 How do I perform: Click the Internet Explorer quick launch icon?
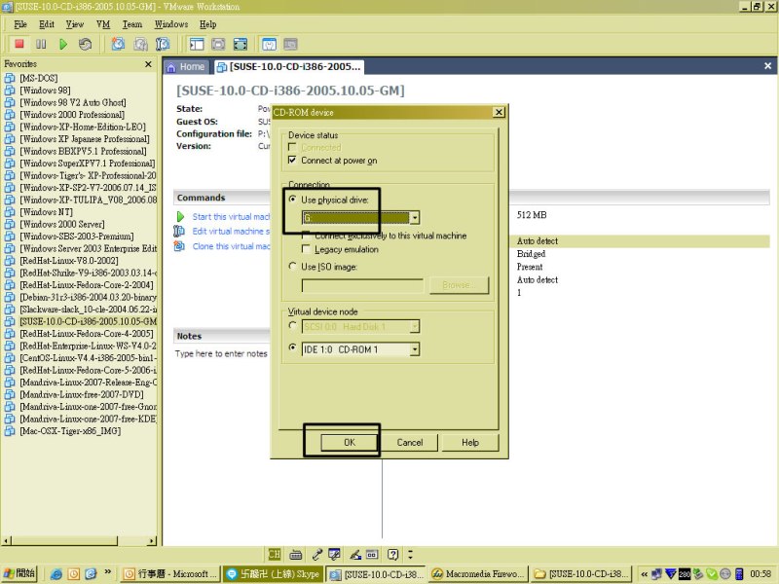tap(56, 573)
